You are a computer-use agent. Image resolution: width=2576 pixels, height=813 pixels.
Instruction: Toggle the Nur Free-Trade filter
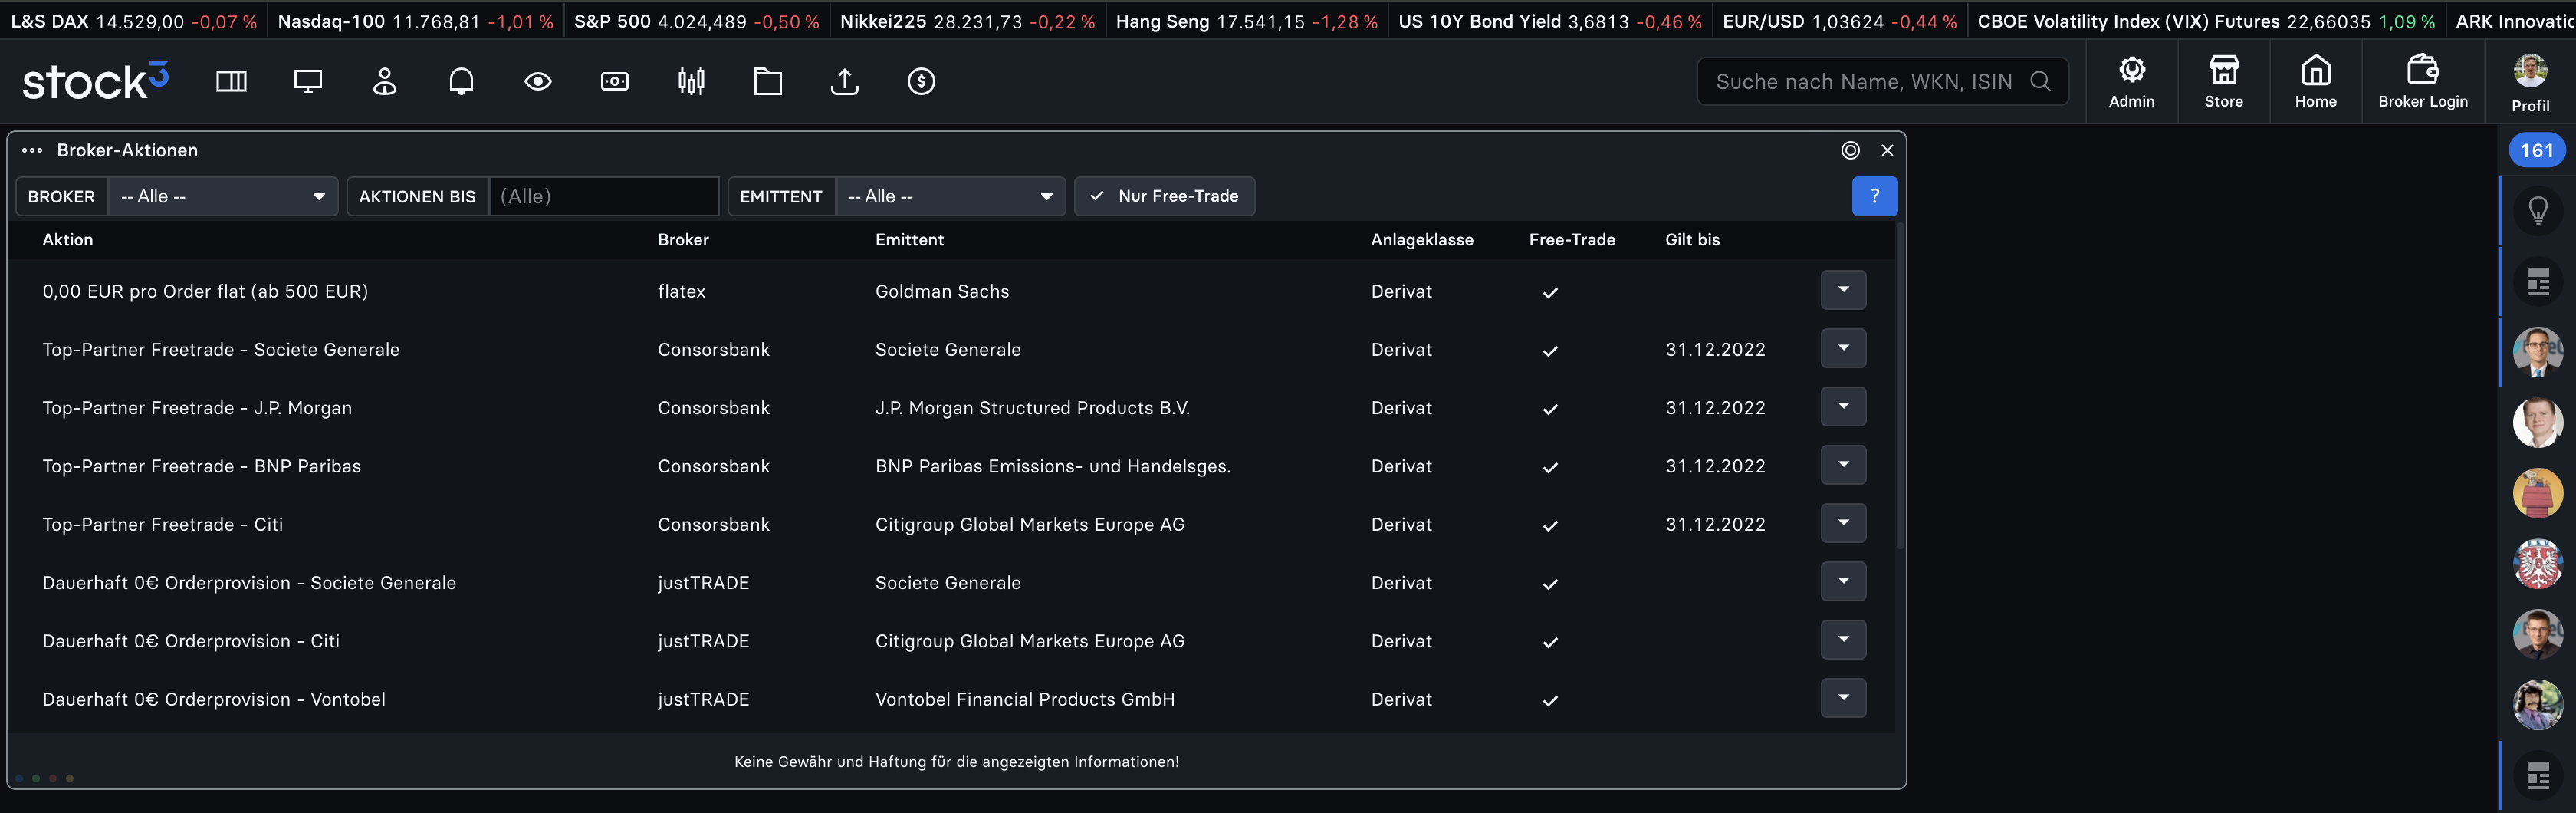point(1164,197)
